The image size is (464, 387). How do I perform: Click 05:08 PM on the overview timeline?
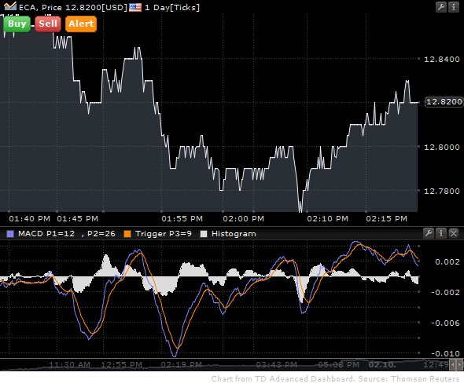point(339,365)
